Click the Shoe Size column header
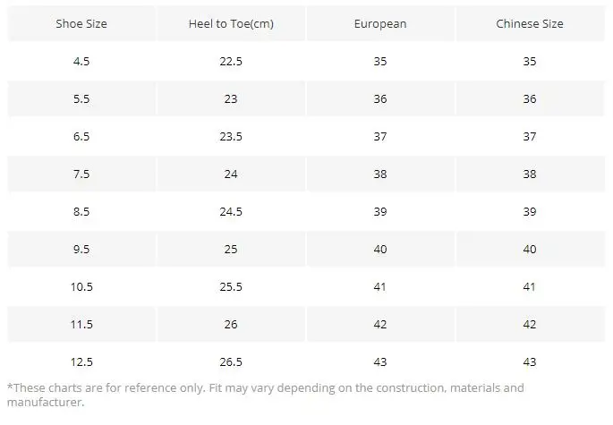This screenshot has height=425, width=613. [81, 24]
